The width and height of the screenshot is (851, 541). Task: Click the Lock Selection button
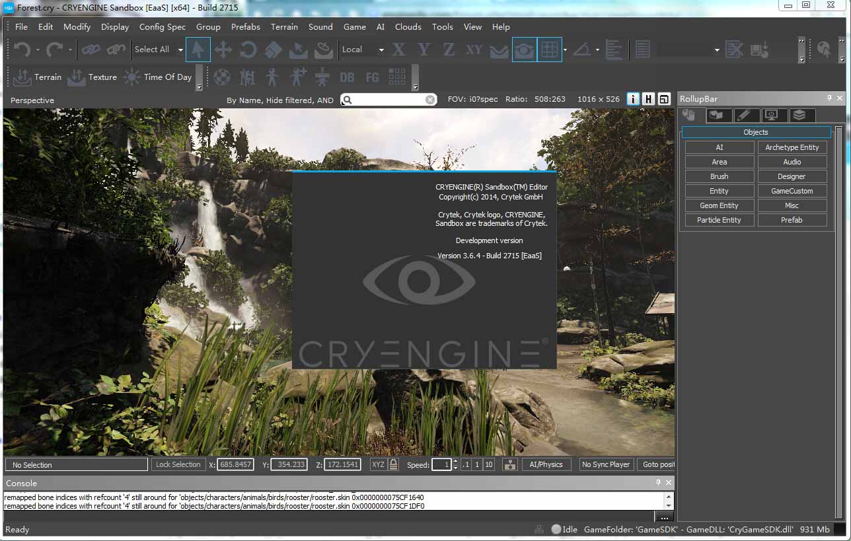(178, 464)
